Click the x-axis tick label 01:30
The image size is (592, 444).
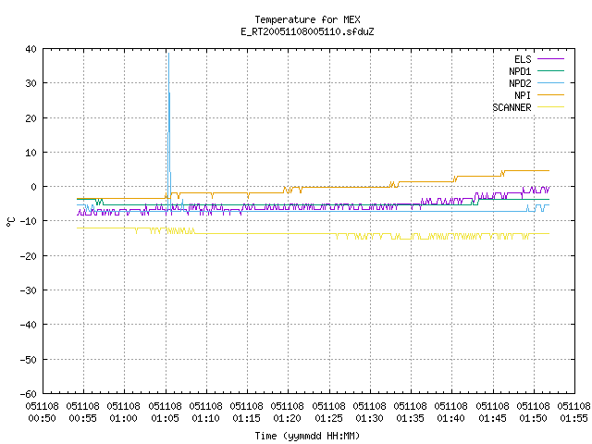point(370,418)
